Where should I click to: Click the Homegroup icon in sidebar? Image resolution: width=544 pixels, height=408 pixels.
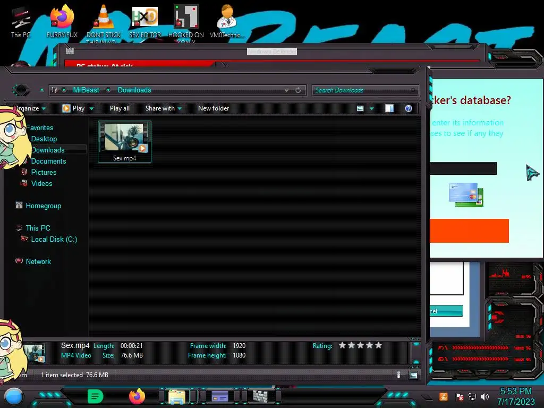(x=19, y=206)
